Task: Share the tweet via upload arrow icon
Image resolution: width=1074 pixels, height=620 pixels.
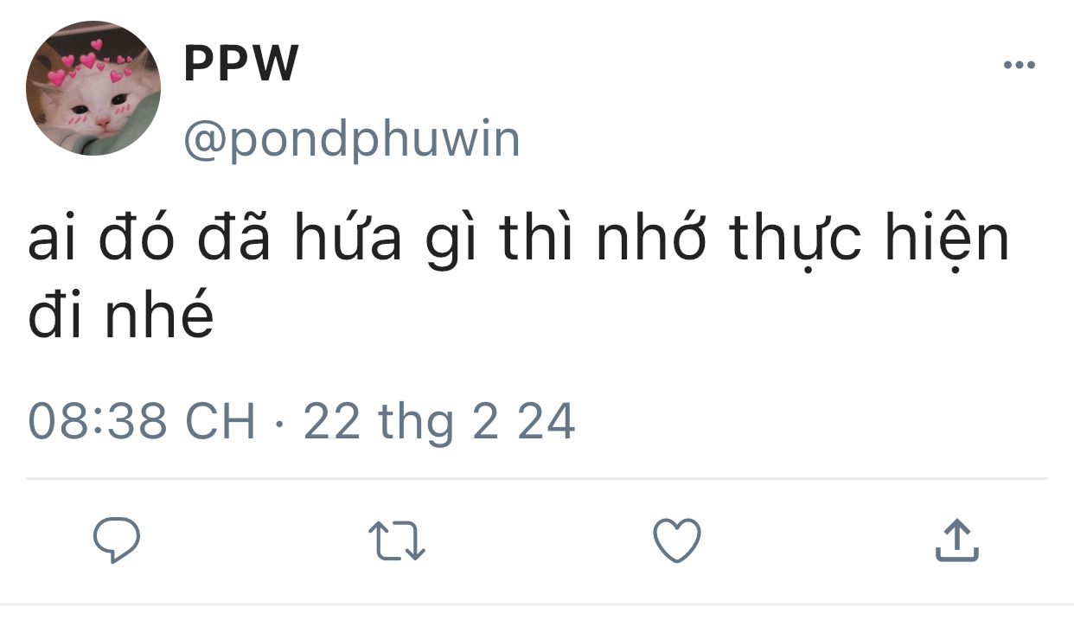Action: pyautogui.click(x=957, y=541)
